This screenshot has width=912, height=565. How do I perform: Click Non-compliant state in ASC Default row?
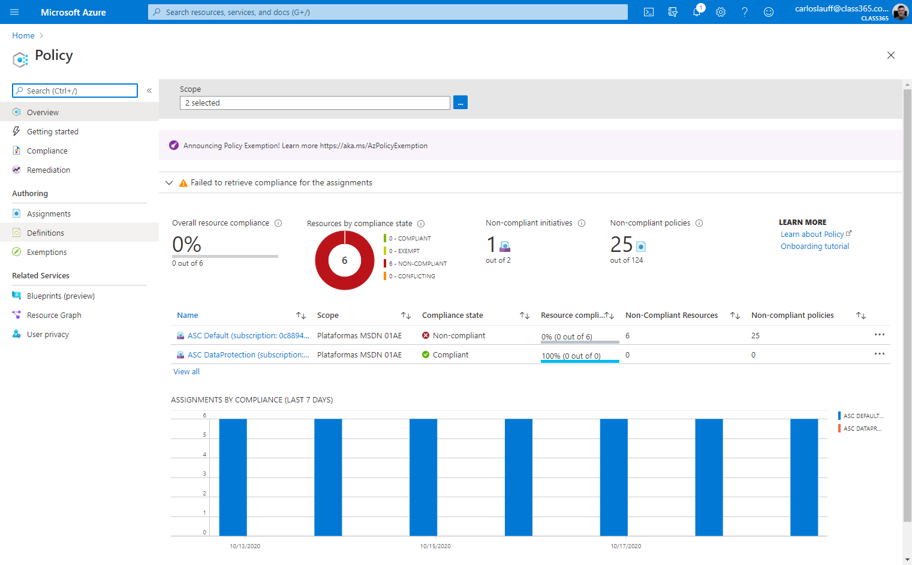click(x=453, y=335)
